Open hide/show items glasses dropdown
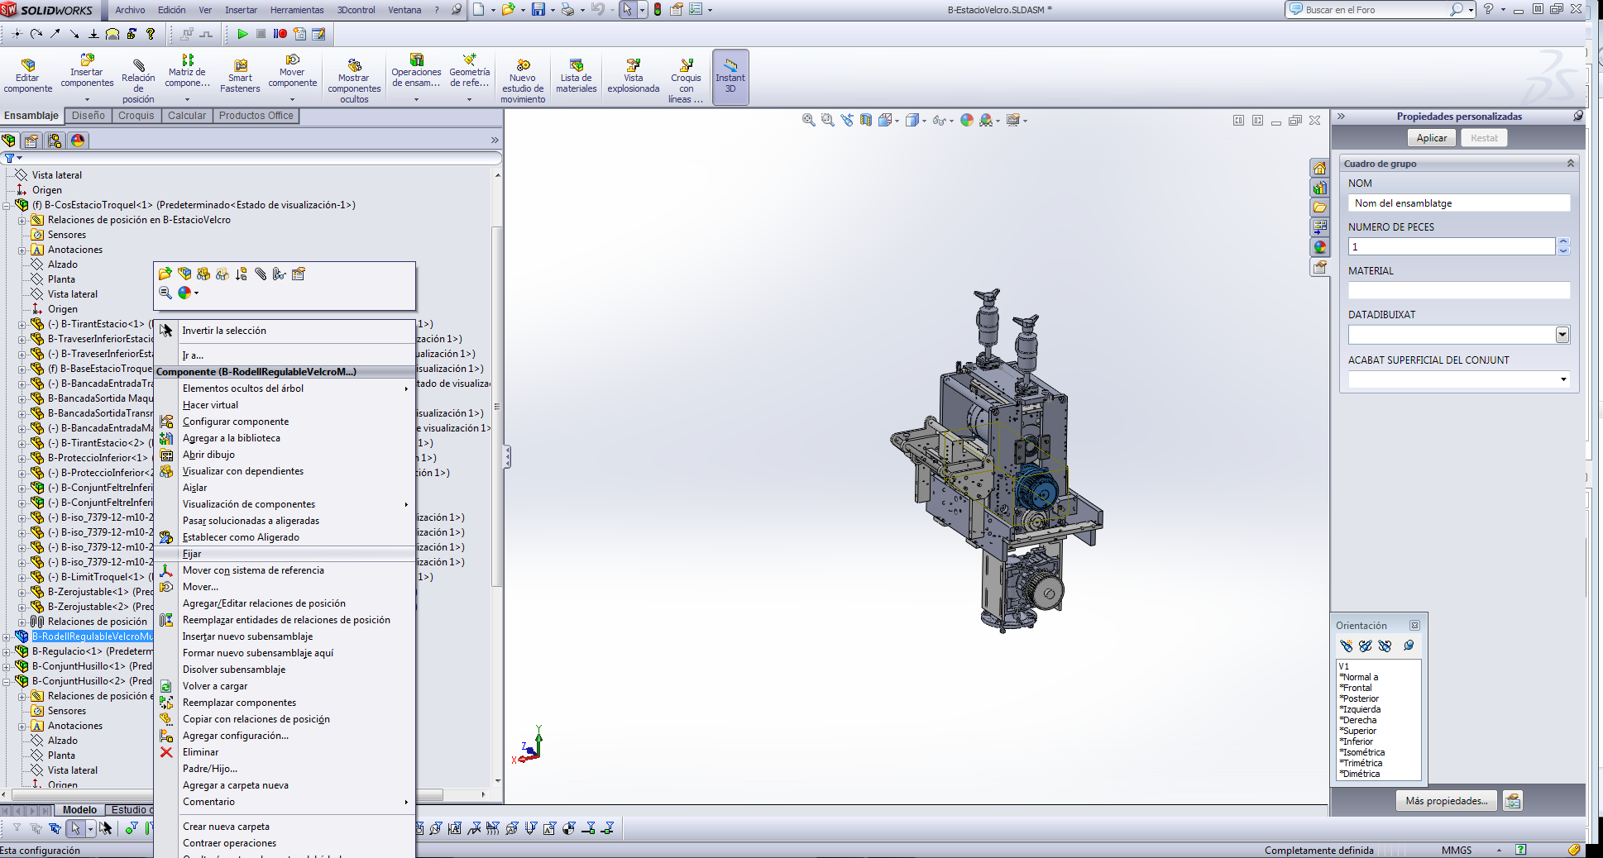Screen dimensions: 1603x858 tap(942, 120)
